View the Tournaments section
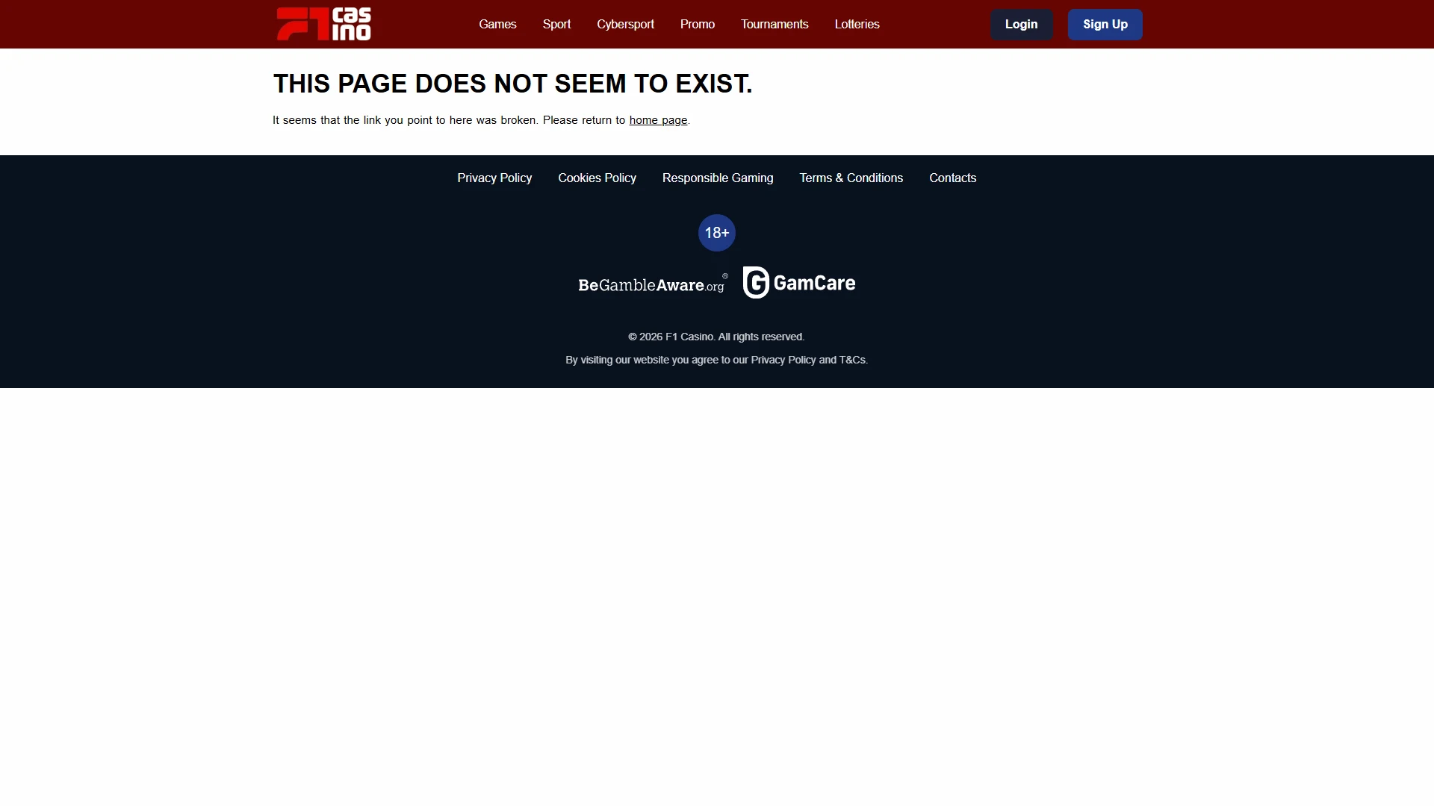1434x806 pixels. tap(775, 24)
